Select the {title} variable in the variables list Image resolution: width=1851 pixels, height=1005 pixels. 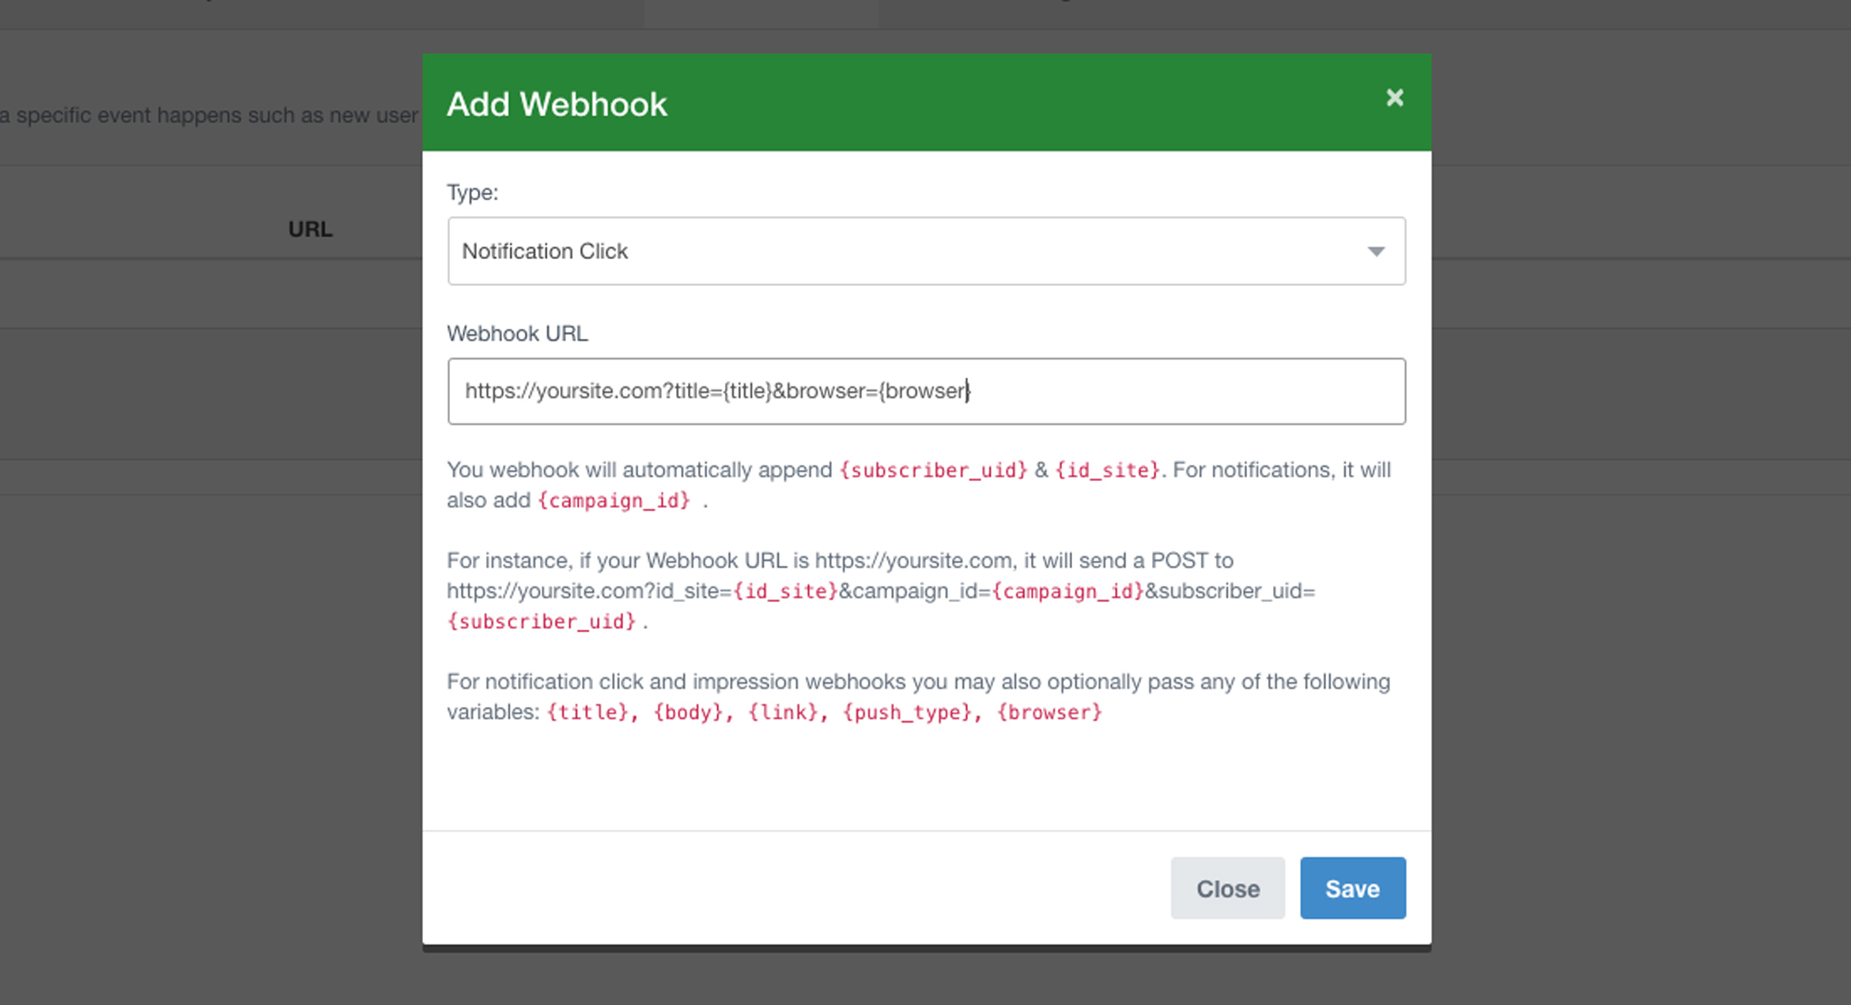pyautogui.click(x=588, y=712)
